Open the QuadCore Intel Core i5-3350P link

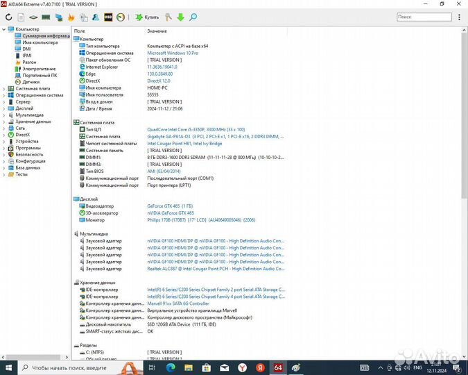click(x=196, y=129)
